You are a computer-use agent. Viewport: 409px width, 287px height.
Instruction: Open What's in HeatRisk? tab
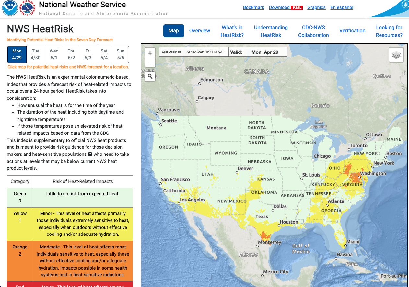tap(232, 31)
